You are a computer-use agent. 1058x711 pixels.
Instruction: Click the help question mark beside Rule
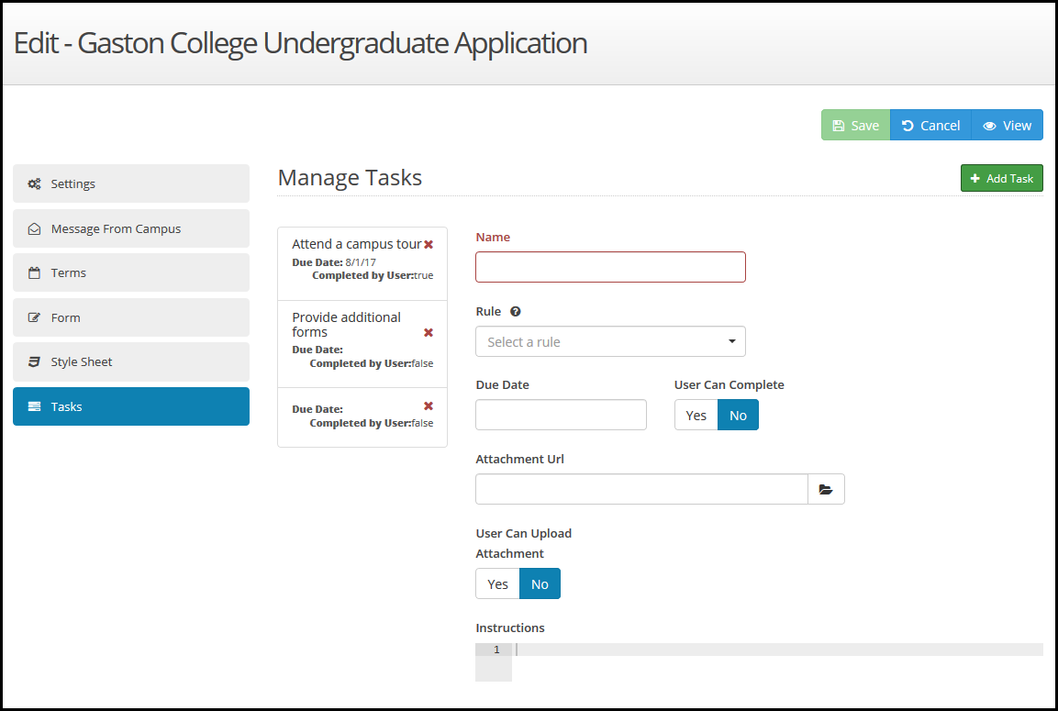click(x=515, y=311)
